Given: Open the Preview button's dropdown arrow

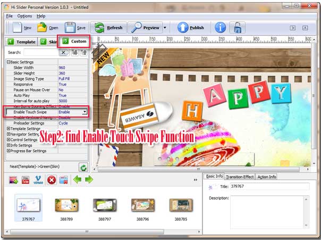Looking at the screenshot, I should click(x=165, y=28).
